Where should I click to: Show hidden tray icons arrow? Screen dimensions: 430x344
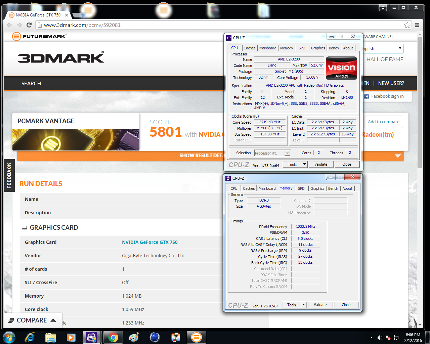[372, 338]
